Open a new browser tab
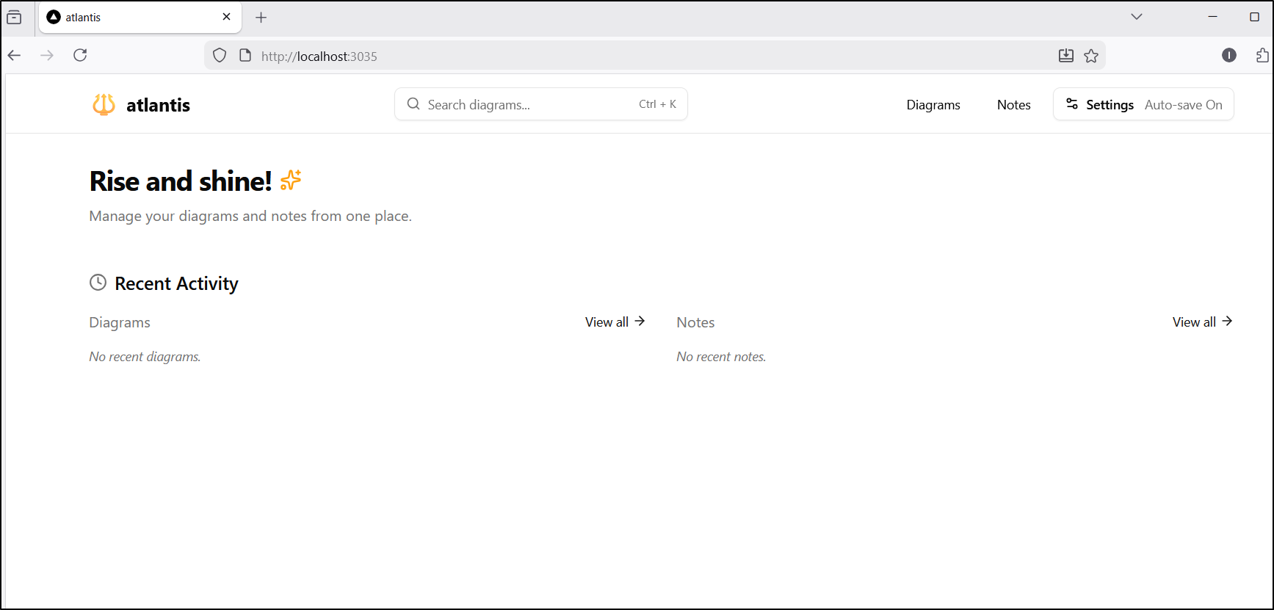Screen dimensions: 1274x610 pos(261,18)
